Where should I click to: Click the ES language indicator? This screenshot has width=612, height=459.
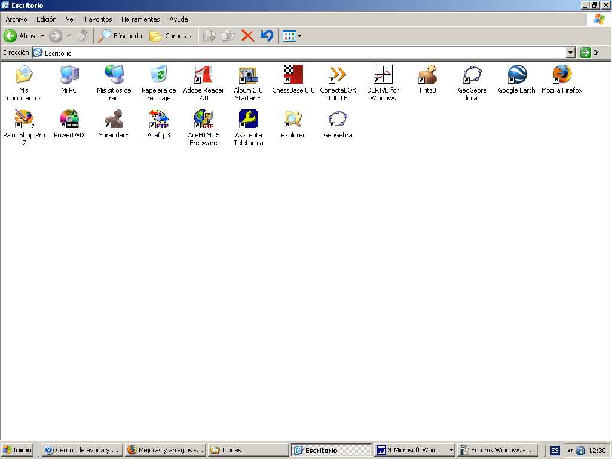555,451
